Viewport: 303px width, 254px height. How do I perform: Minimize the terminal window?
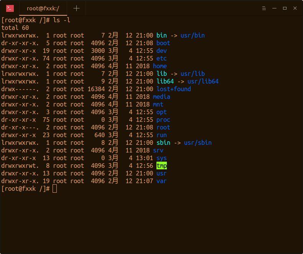tap(274, 8)
